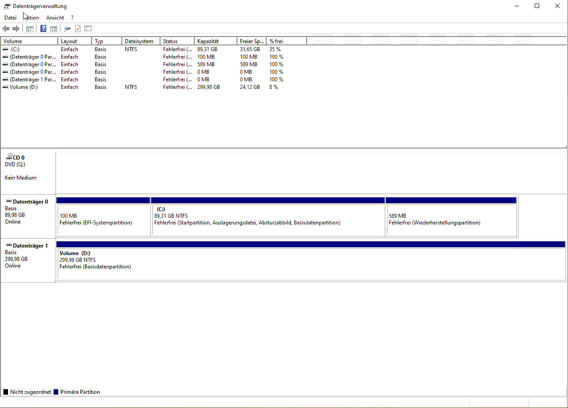Click the forward arrow toolbar icon
The height and width of the screenshot is (408, 568).
[16, 29]
